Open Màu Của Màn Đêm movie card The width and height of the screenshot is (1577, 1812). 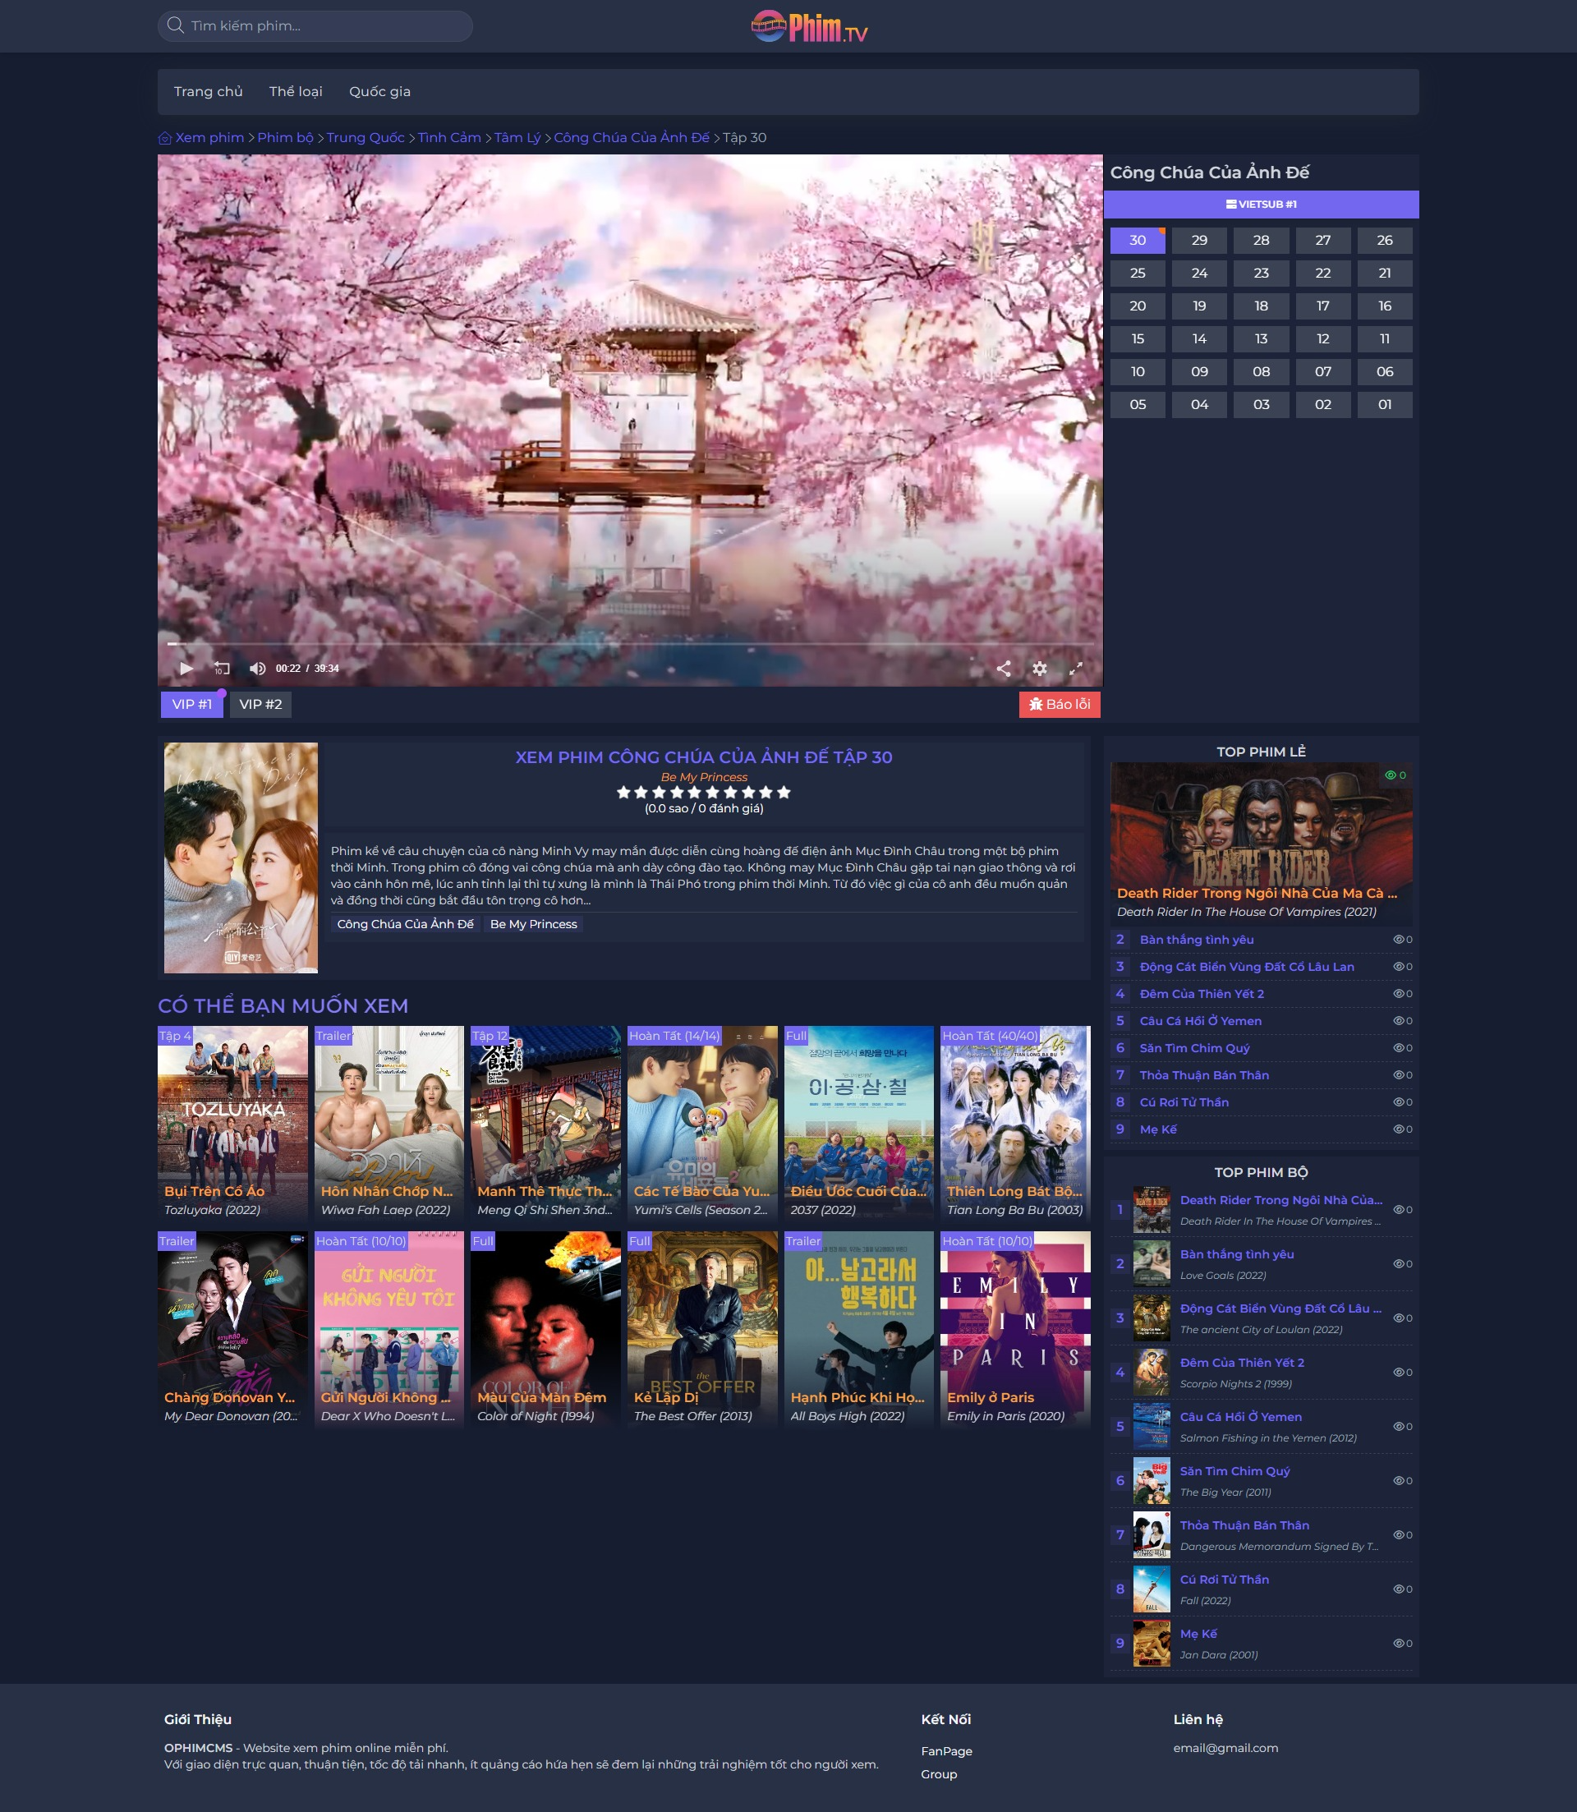pos(545,1329)
